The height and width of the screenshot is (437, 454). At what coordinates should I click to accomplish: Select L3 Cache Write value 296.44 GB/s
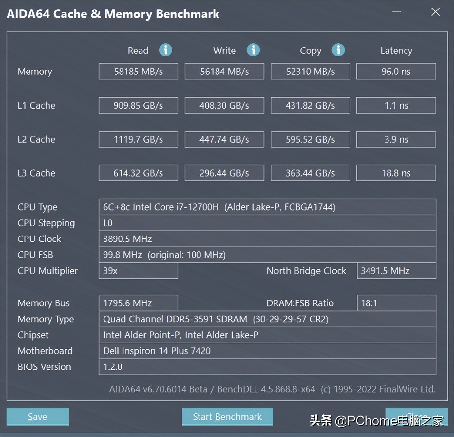pos(224,173)
